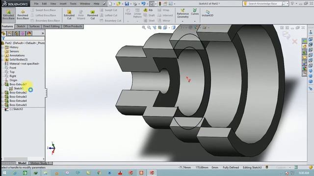314x176 pixels.
Task: Open the Hole Wizard tool
Action: pyautogui.click(x=81, y=15)
